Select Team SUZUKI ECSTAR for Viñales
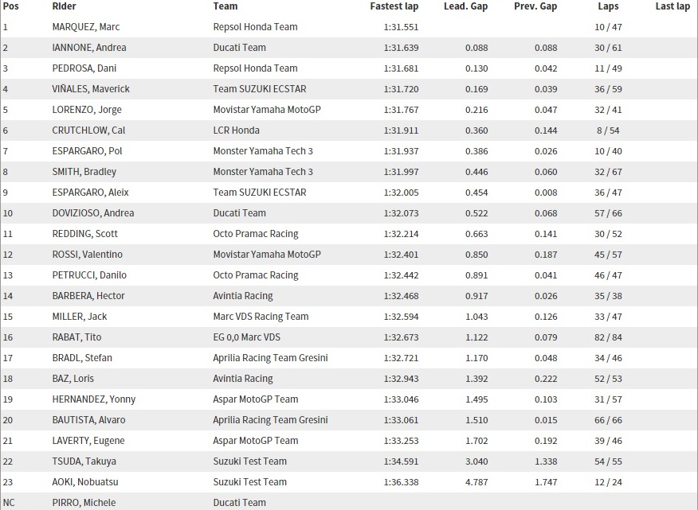This screenshot has width=698, height=510. point(260,89)
